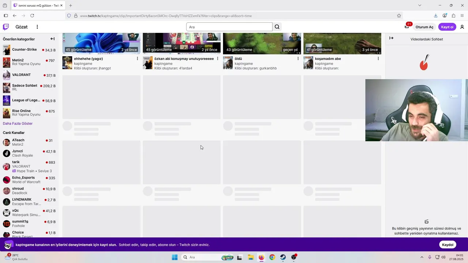This screenshot has height=263, width=468.
Task: Open volume control in system tray
Action: (x=444, y=257)
